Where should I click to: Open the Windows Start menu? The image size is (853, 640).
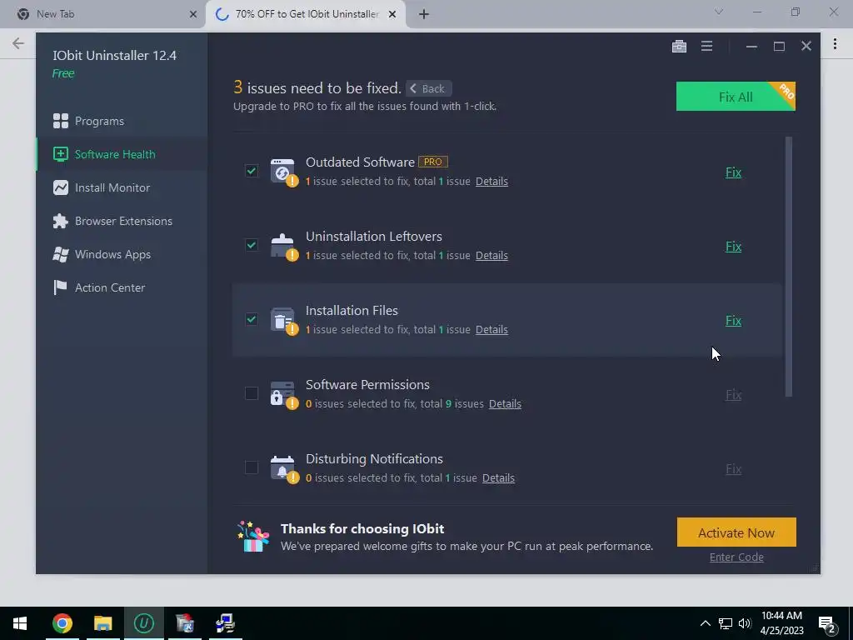20,623
